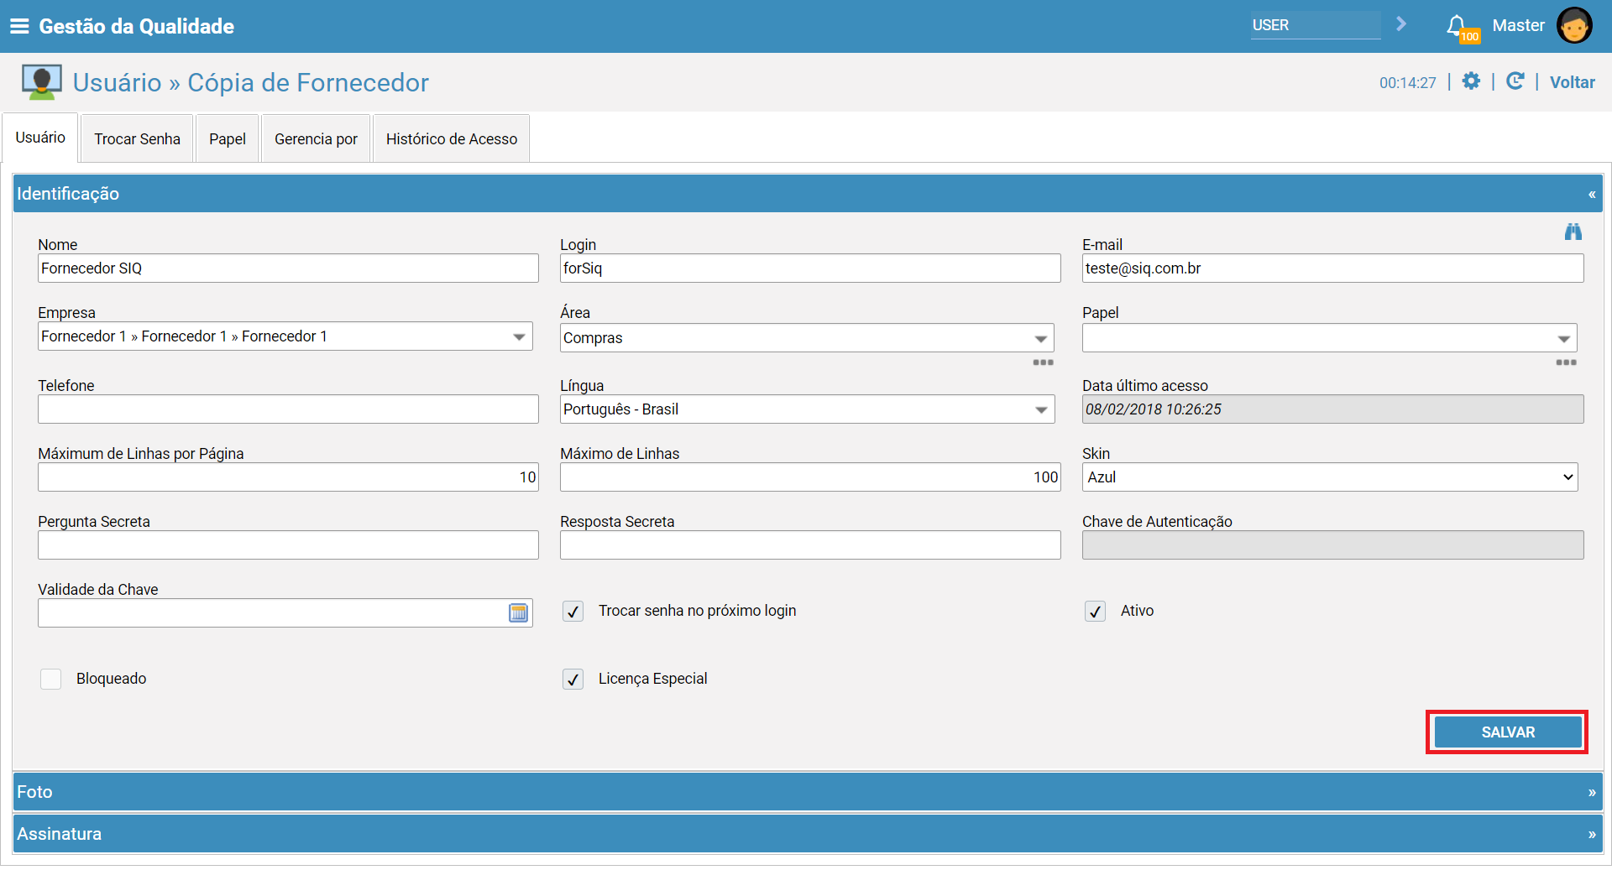1612x870 pixels.
Task: Open the Histórico de Acesso tab
Action: tap(452, 139)
